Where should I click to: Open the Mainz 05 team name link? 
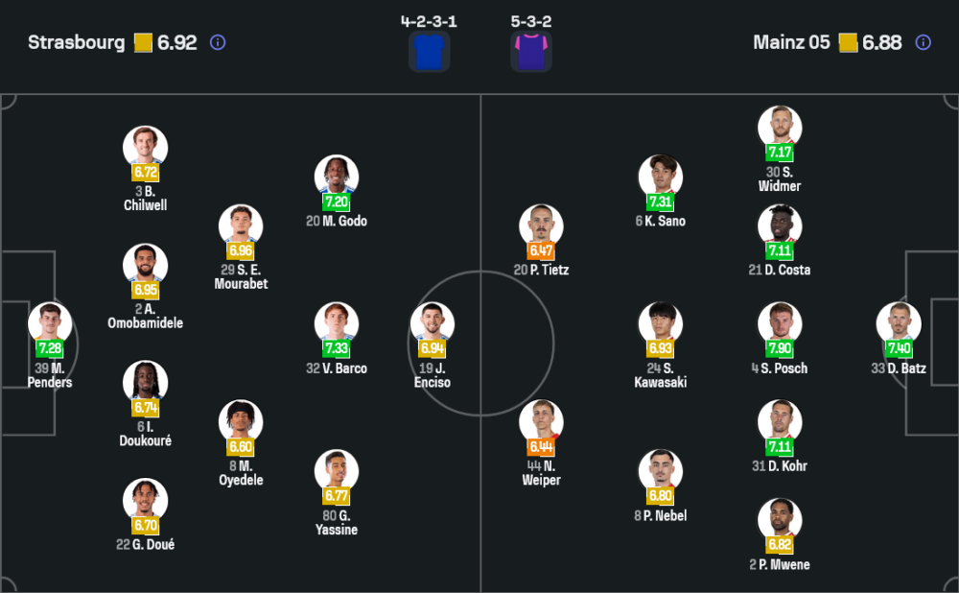793,42
